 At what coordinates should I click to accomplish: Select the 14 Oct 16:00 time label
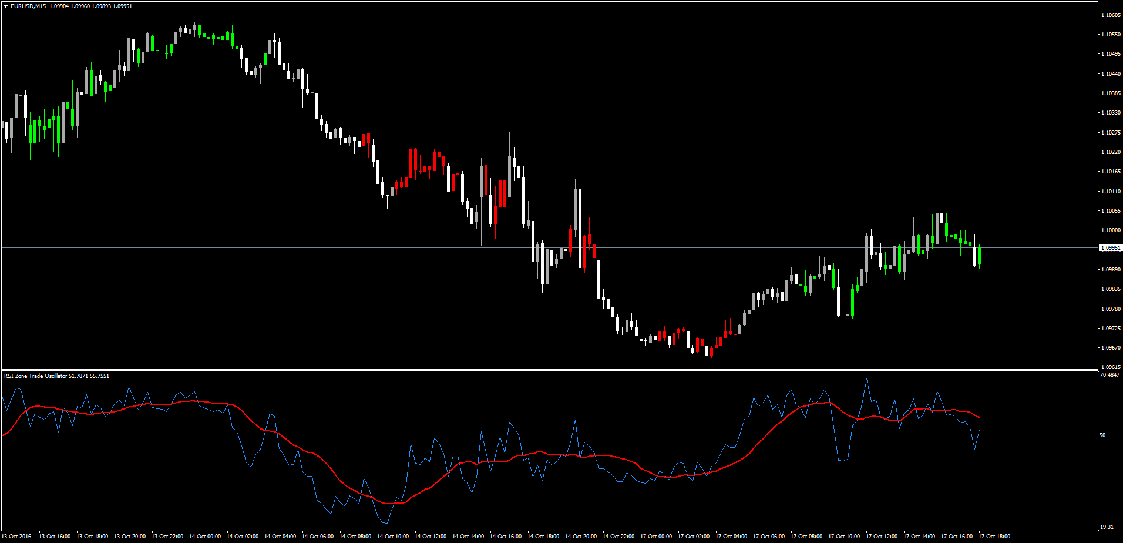(x=506, y=536)
